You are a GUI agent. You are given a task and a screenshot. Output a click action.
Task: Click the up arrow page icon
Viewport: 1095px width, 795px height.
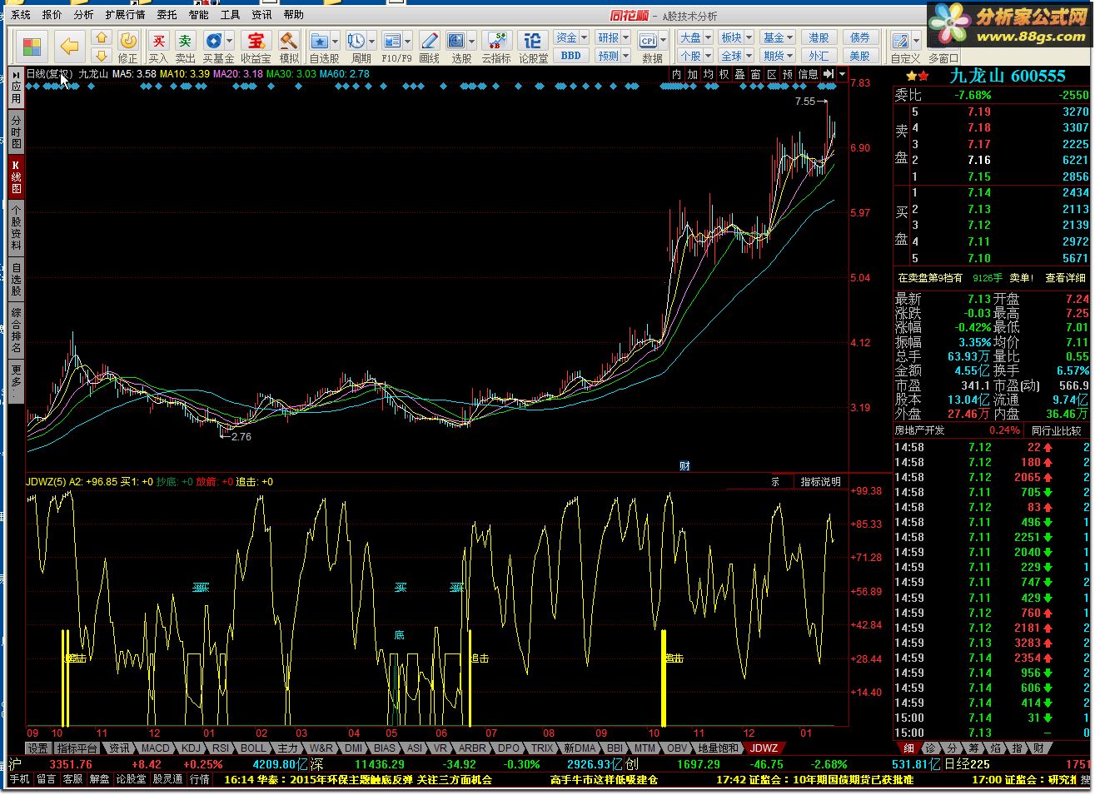click(x=102, y=38)
